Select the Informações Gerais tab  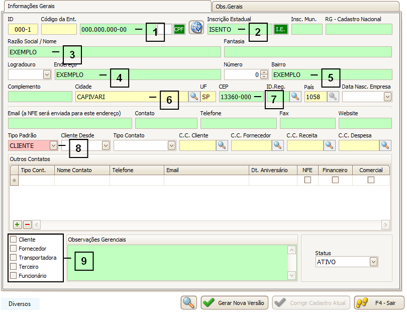point(31,6)
